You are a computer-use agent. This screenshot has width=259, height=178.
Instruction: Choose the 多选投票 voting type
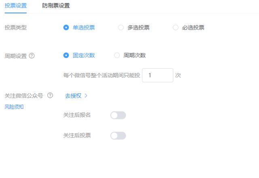pos(121,28)
